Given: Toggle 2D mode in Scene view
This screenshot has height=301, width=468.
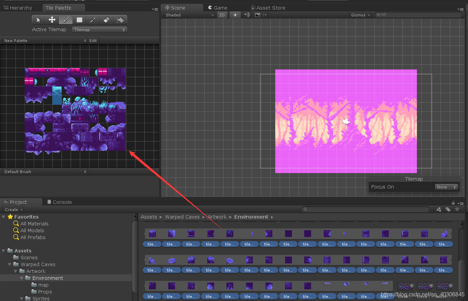Looking at the screenshot, I should [x=222, y=15].
